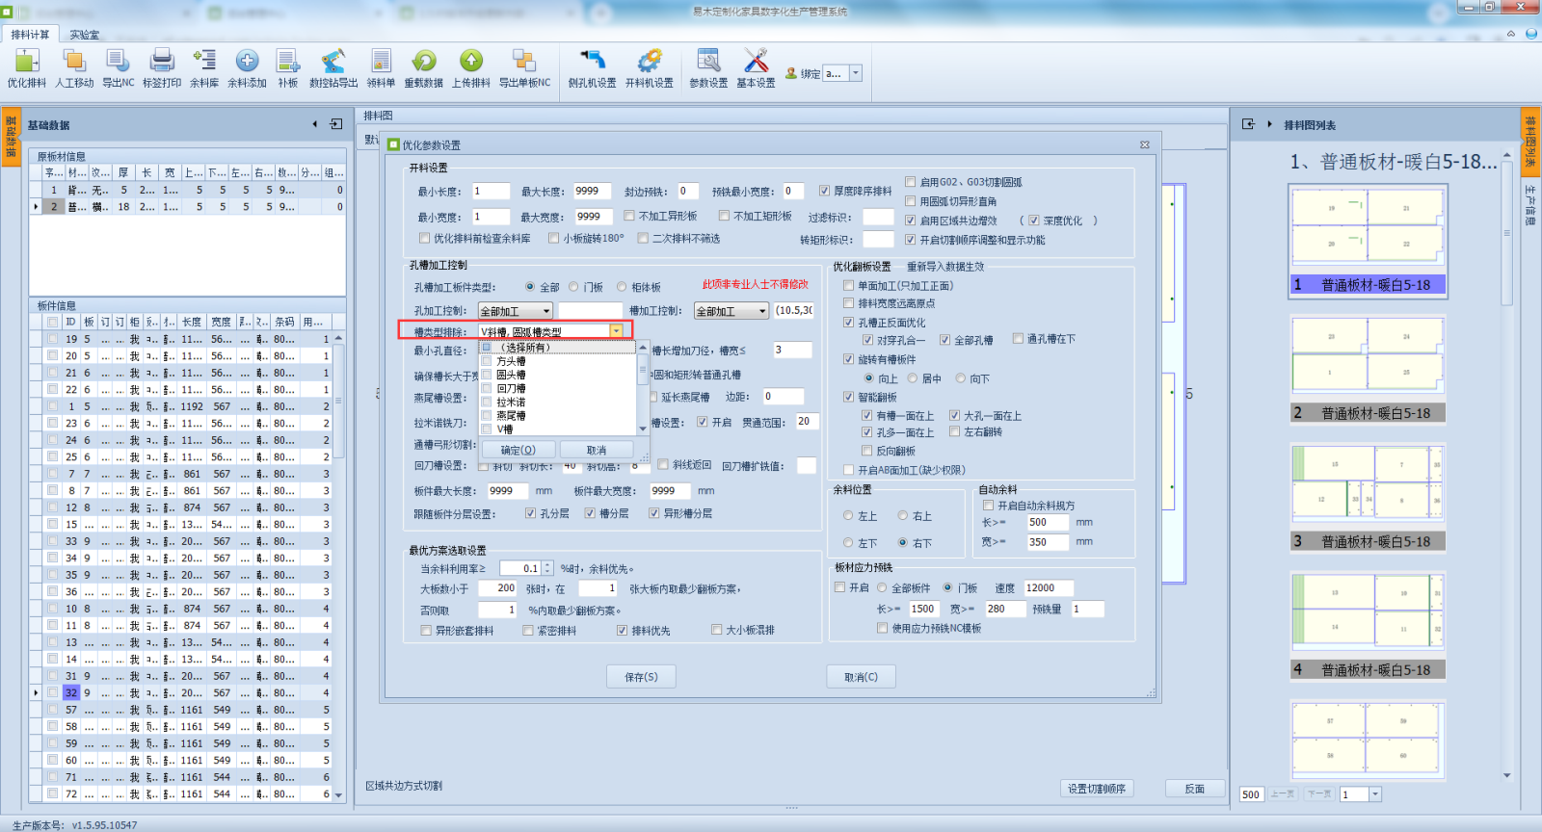This screenshot has height=832, width=1542.
Task: Select the 门板 radio button for 孔槽加工板件类型
Action: coord(574,287)
